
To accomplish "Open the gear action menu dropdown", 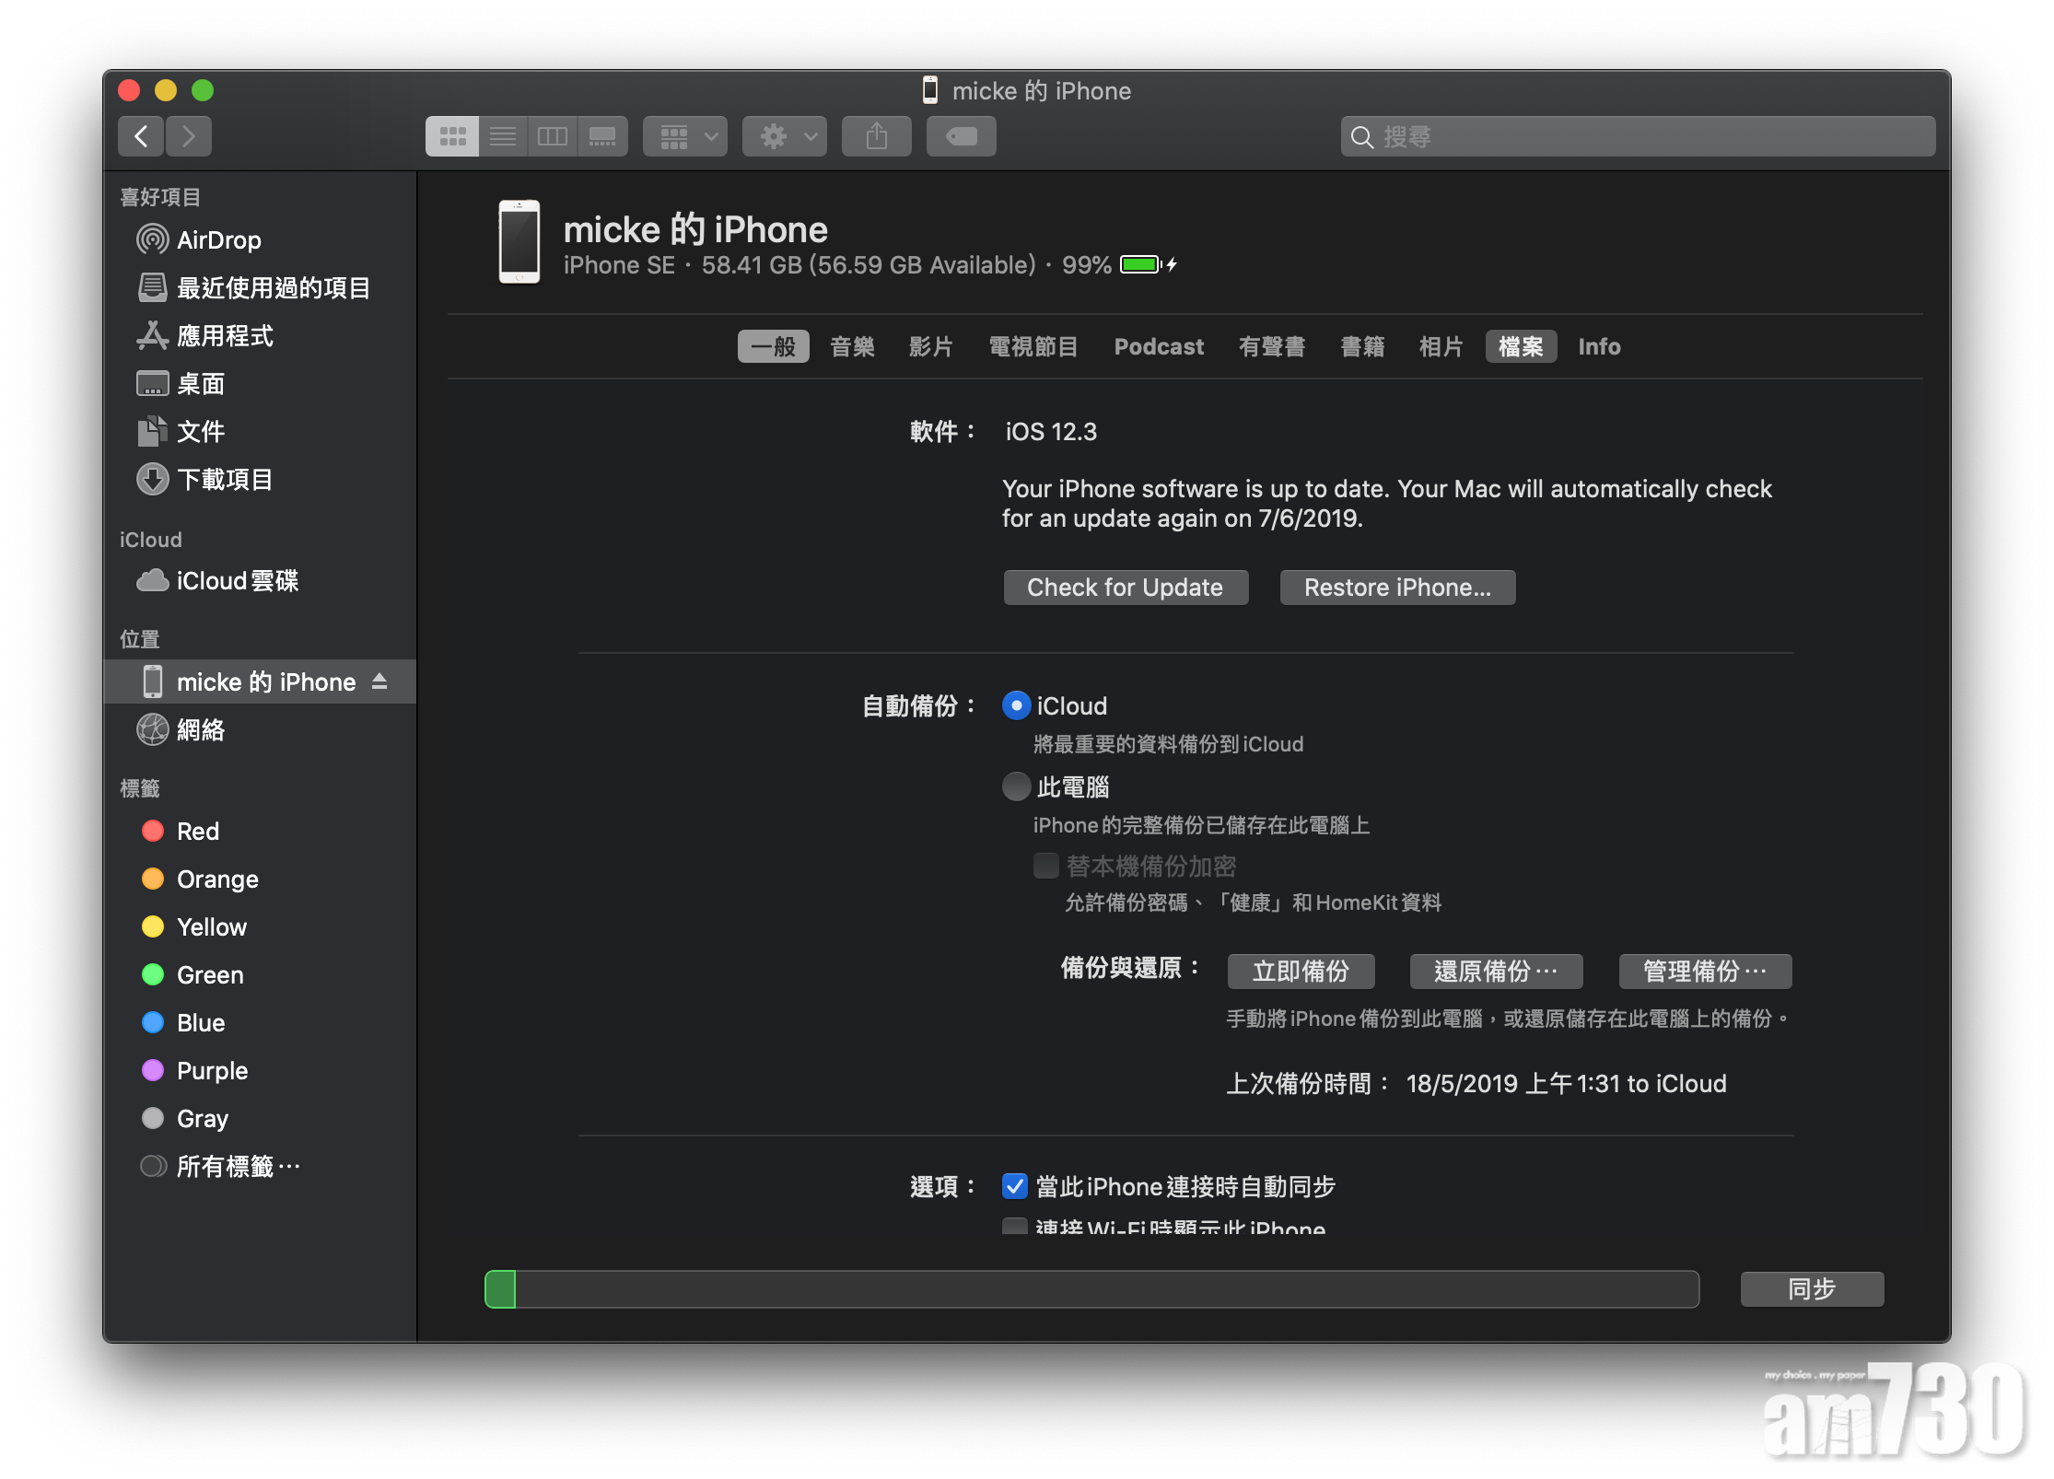I will (785, 137).
